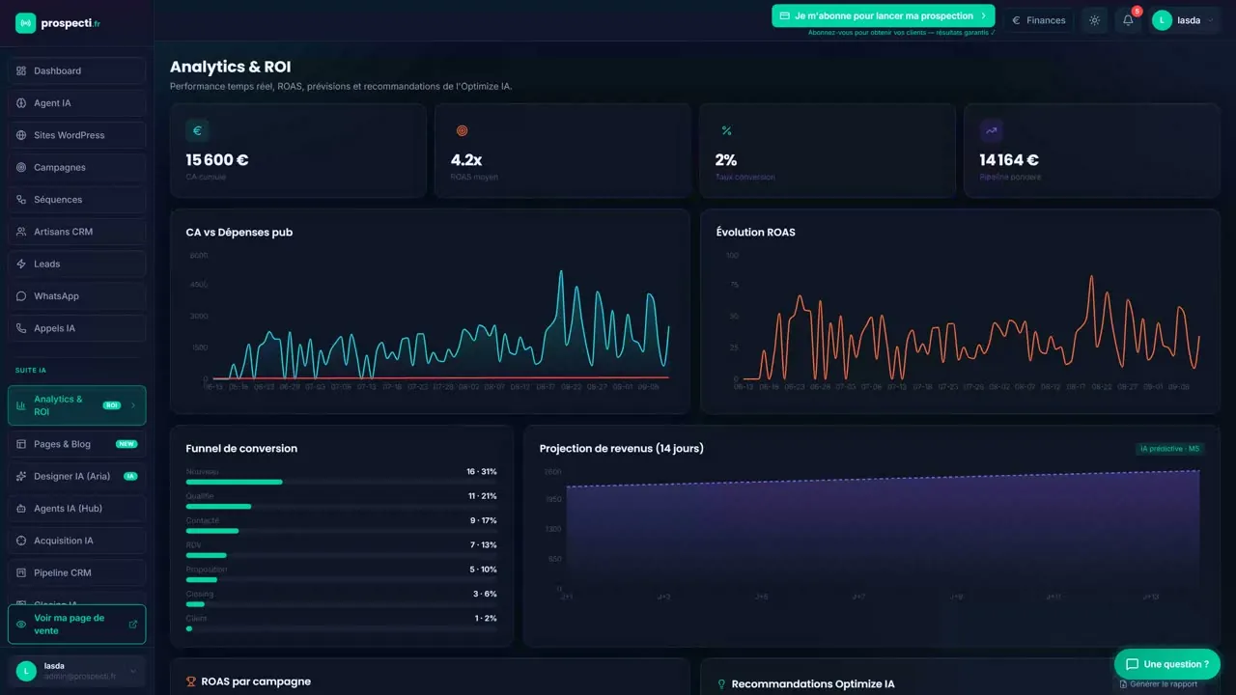
Task: Click the Nouveau funnel progress bar
Action: click(341, 482)
